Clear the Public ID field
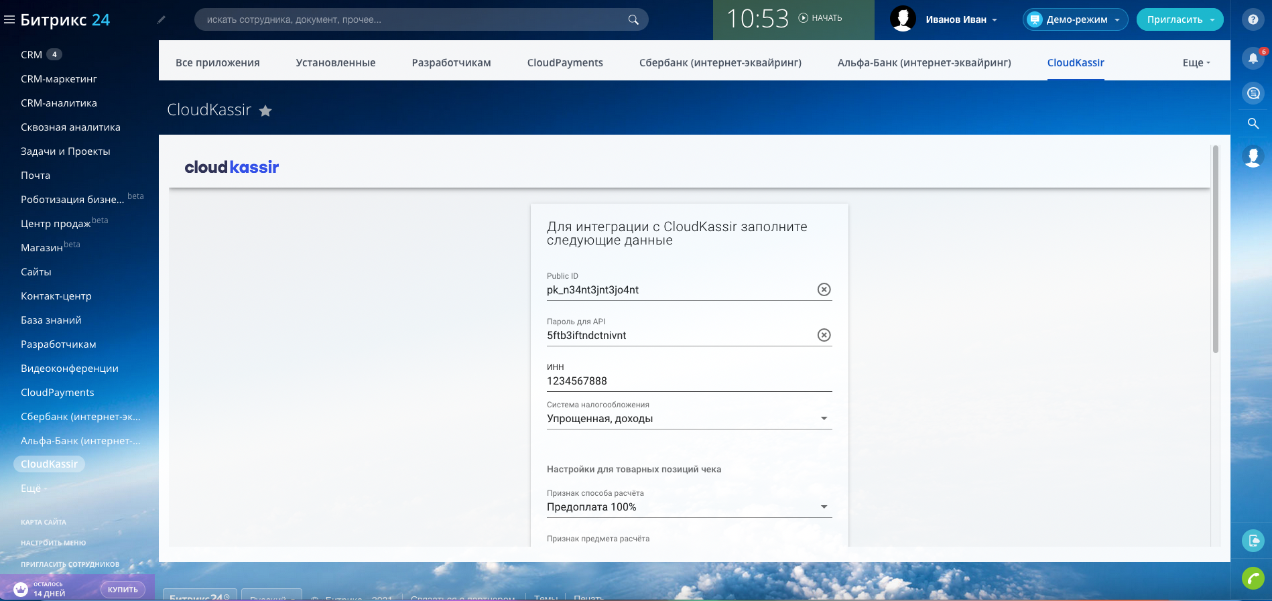Viewport: 1272px width, 601px height. [x=824, y=289]
